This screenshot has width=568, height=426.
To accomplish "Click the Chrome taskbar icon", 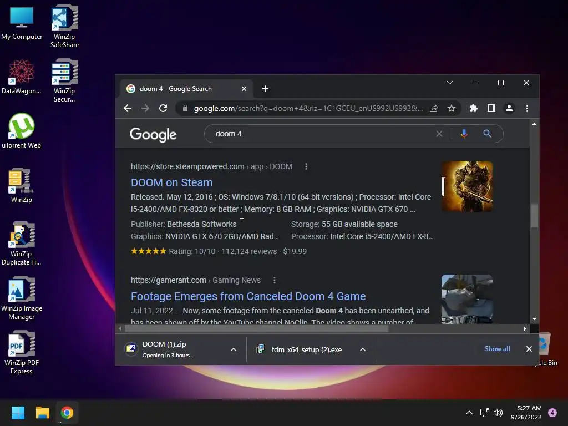I will pos(67,413).
